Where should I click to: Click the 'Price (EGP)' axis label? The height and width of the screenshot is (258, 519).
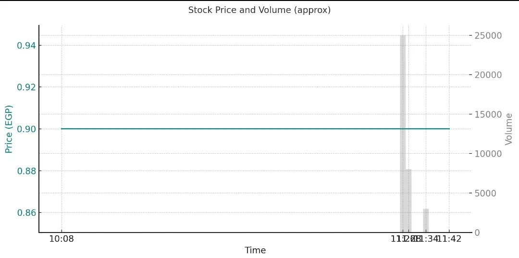pyautogui.click(x=9, y=129)
